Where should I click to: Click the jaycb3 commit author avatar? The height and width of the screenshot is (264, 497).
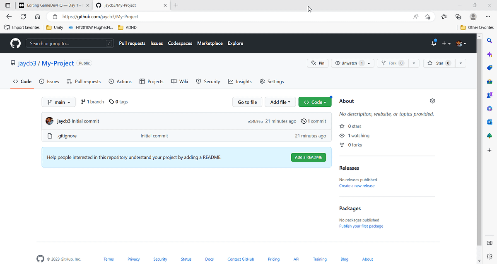click(x=49, y=121)
